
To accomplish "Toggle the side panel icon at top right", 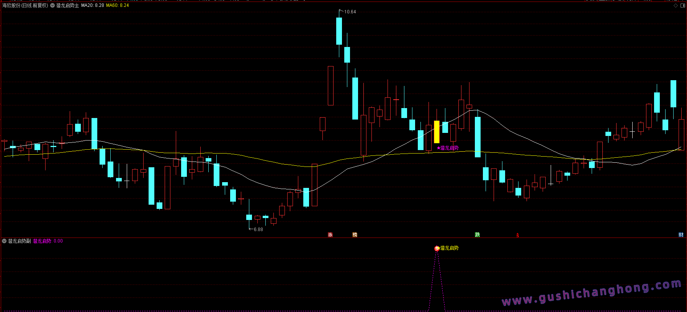I will point(683,5).
